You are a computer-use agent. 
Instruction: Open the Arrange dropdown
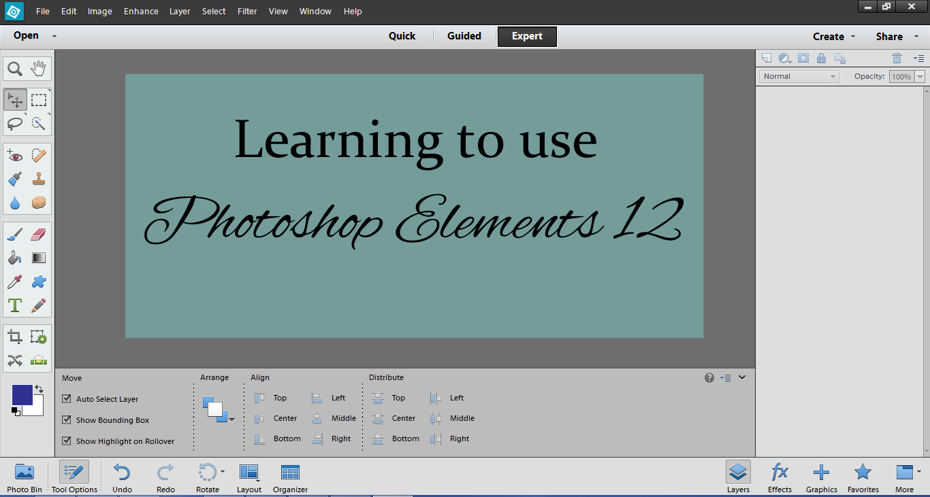coord(218,410)
